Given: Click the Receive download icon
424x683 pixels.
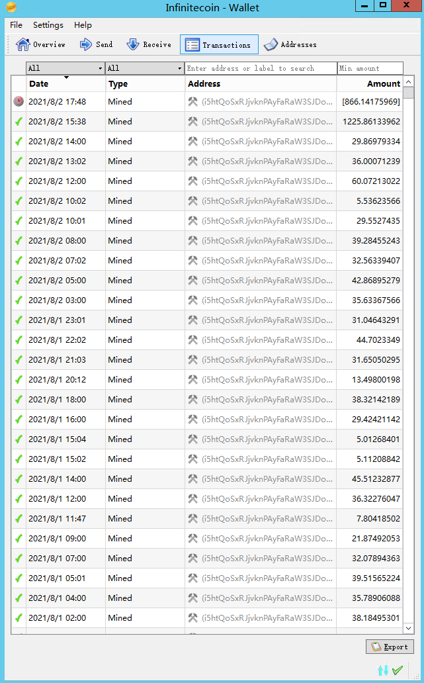Looking at the screenshot, I should pyautogui.click(x=133, y=44).
